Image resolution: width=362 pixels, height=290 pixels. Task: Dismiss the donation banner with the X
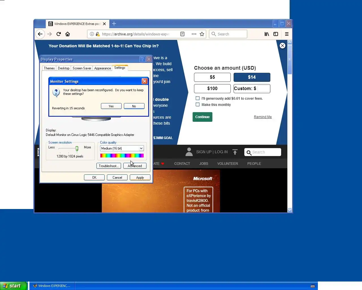[282, 46]
